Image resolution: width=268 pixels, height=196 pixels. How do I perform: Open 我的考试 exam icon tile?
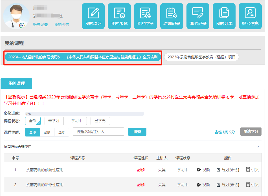[x=119, y=16]
